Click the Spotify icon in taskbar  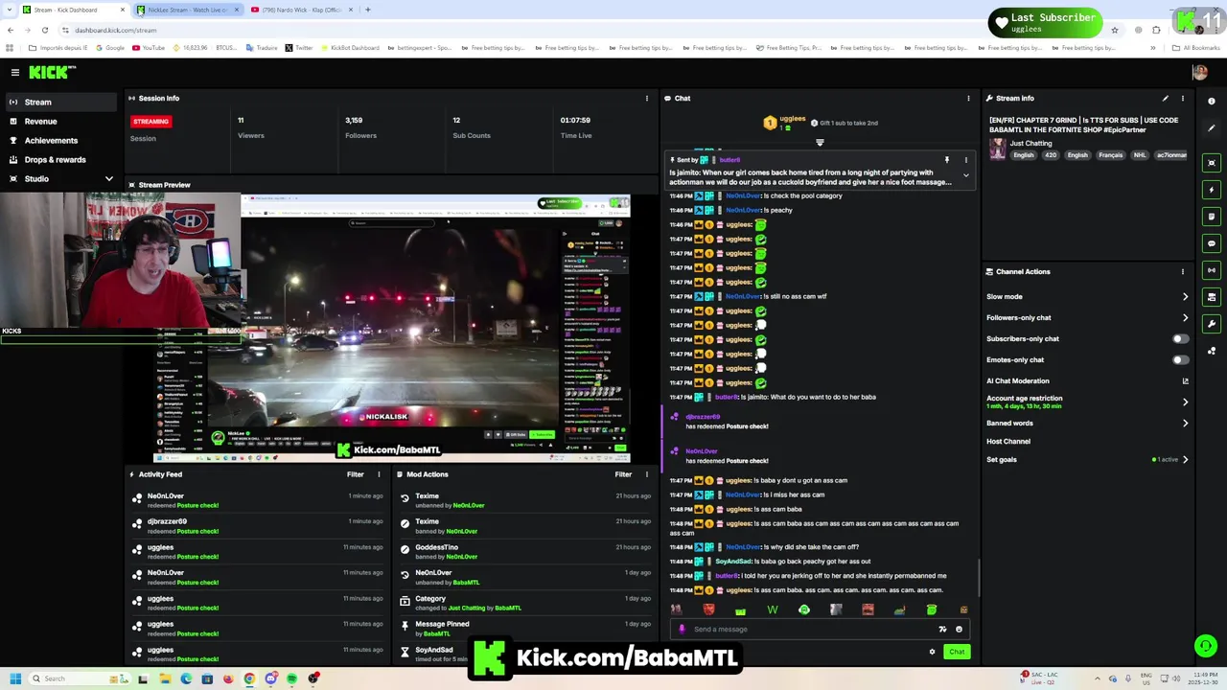click(291, 679)
